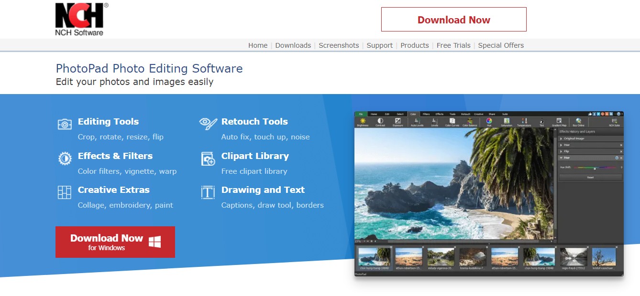Click the text 'Crop, rotate, resize, flip'
Screen dimensions: 640x296
coord(121,137)
